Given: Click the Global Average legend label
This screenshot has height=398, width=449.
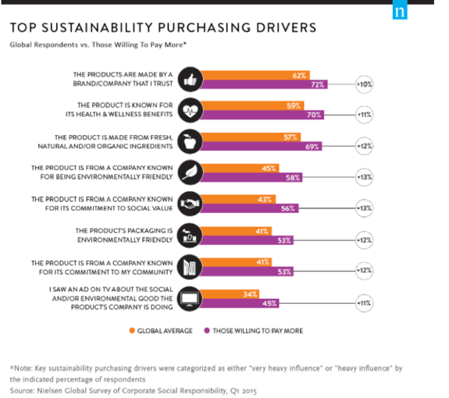Looking at the screenshot, I should pos(165,331).
